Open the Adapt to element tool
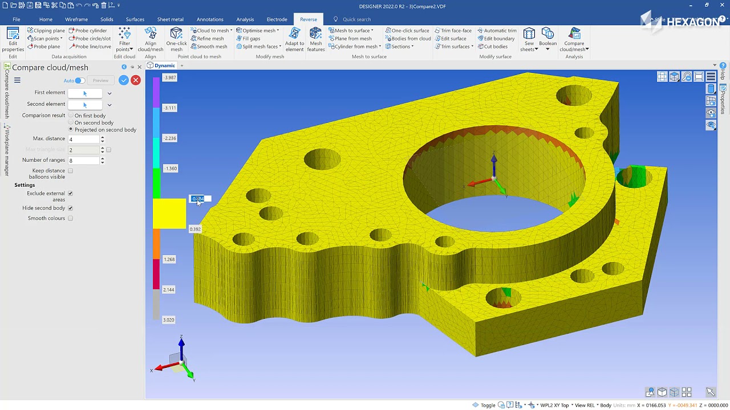Viewport: 730px width, 410px height. point(294,39)
